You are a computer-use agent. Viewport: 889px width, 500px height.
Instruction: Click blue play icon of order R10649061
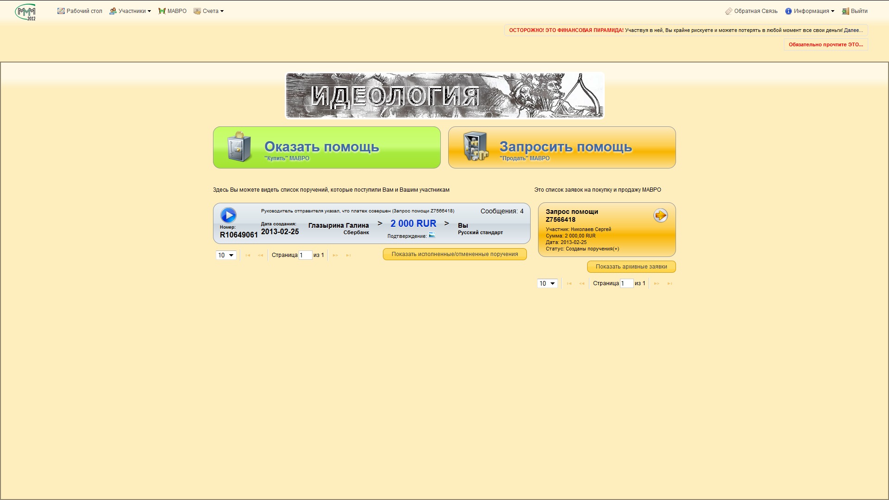point(228,215)
